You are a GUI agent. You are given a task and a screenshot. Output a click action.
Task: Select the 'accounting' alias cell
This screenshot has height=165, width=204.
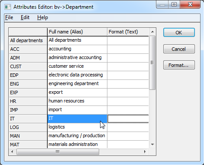[77, 49]
